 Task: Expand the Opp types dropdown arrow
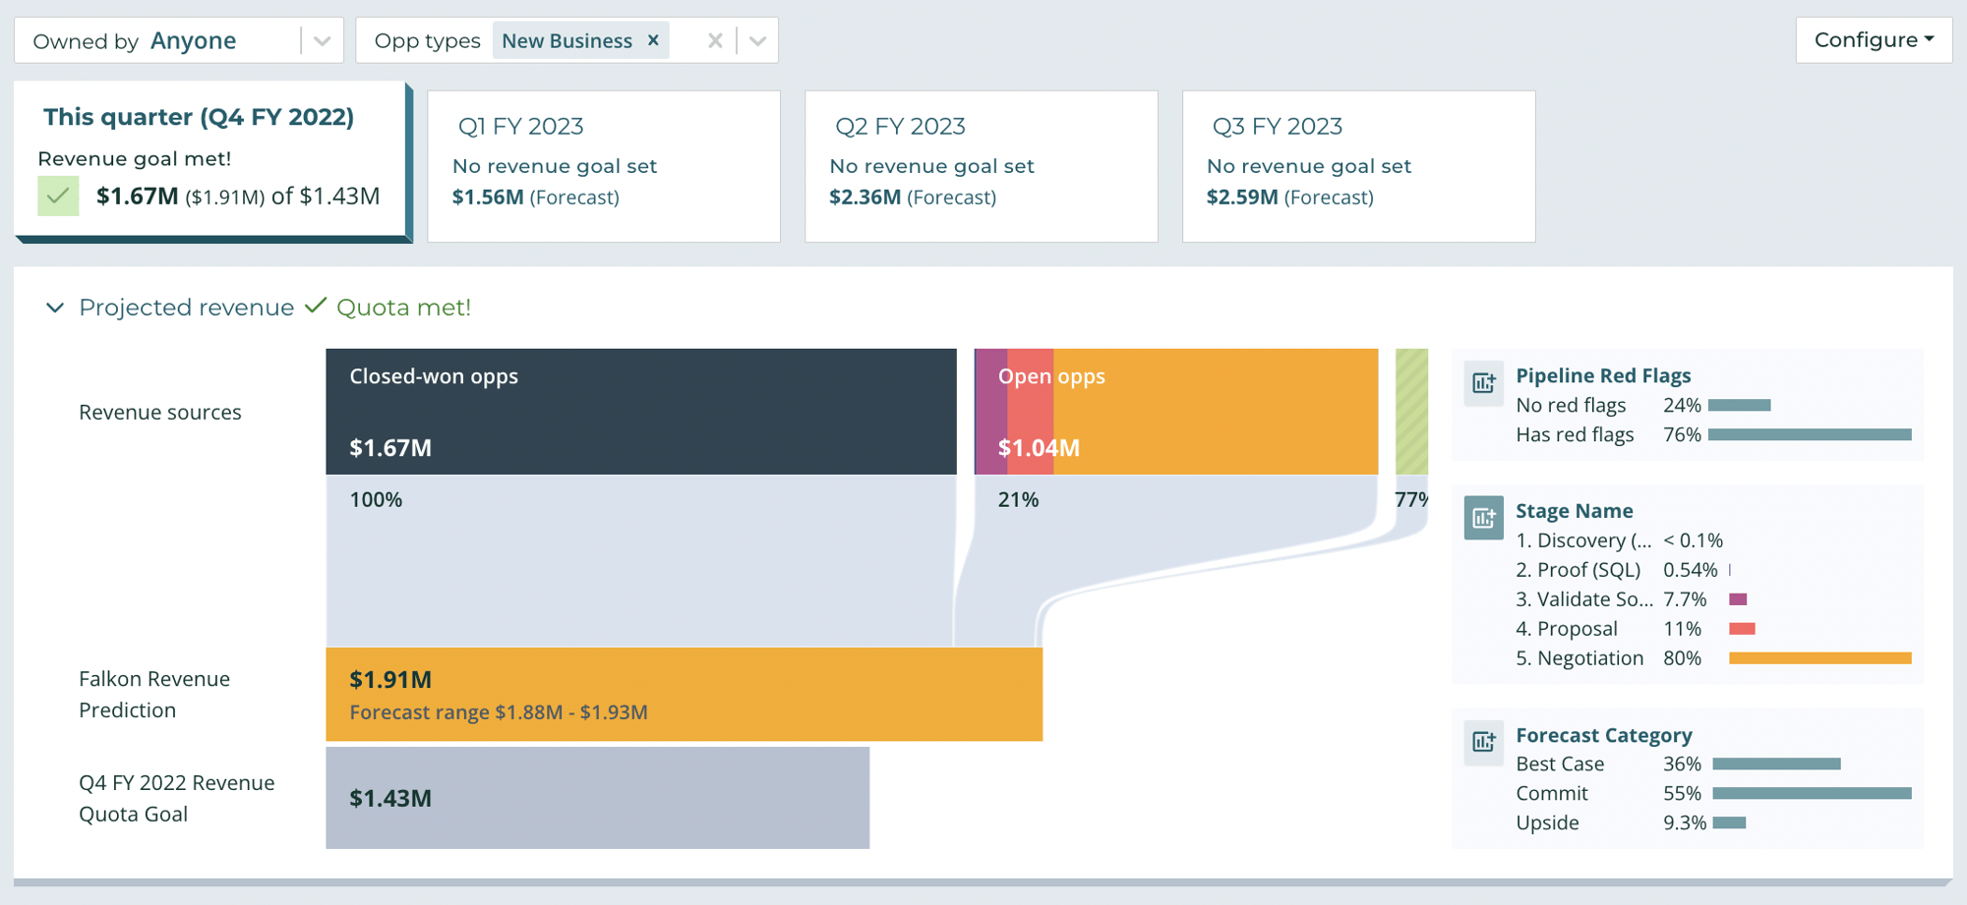757,40
